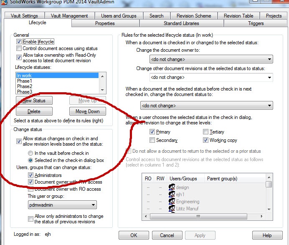
Task: Switch to the Vault Settings tab
Action: pos(24,16)
